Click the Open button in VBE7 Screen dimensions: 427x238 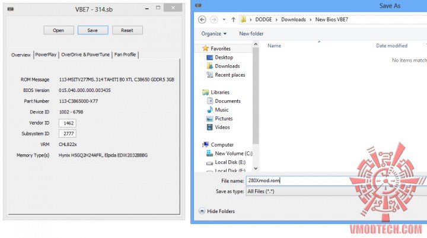click(59, 30)
